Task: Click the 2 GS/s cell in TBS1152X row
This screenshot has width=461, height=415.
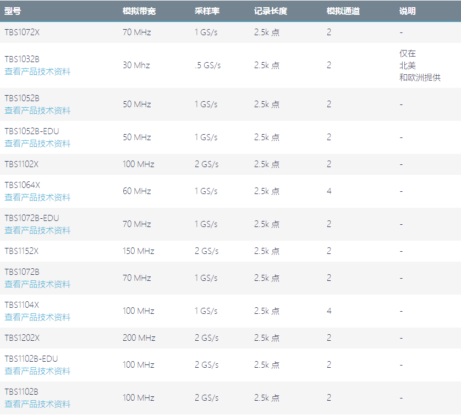Action: click(207, 251)
